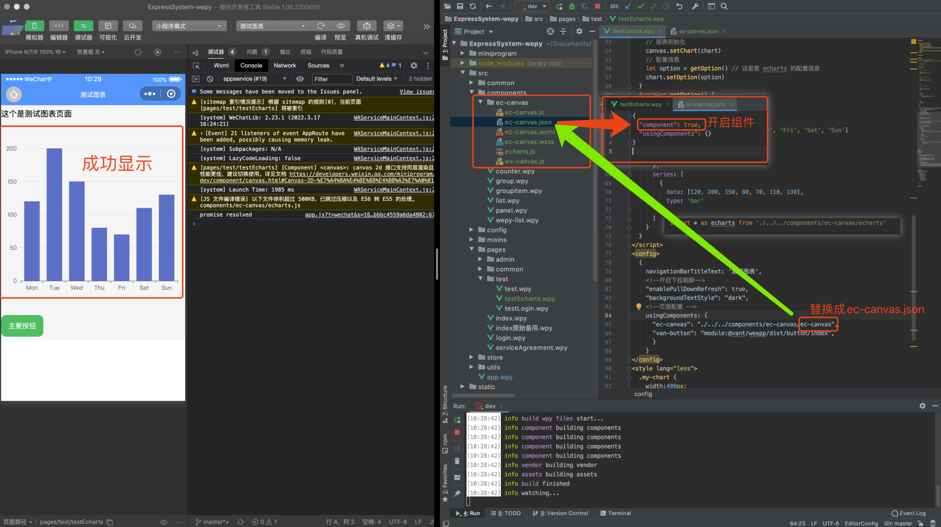Click the simulator stop/record icon
The height and width of the screenshot is (527, 941).
click(x=158, y=52)
